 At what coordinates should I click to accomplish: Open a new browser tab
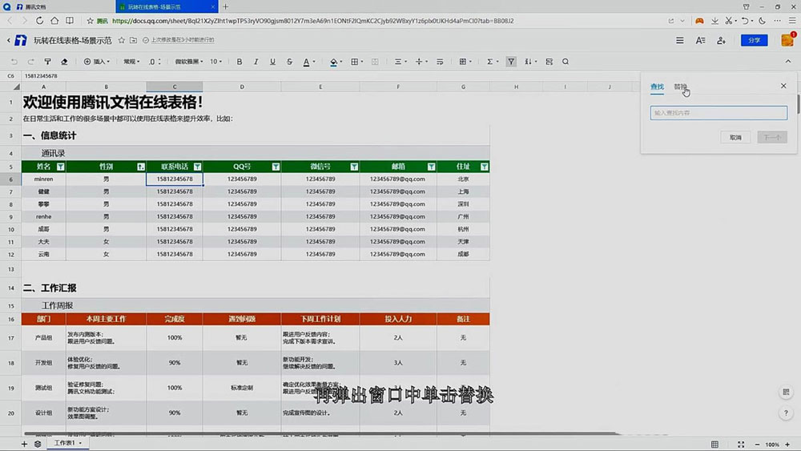tap(225, 6)
